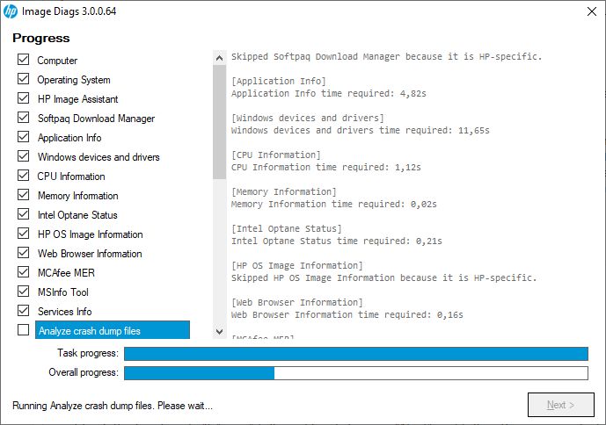The height and width of the screenshot is (425, 606).
Task: Uncheck Softpaq Download Manager checkbox
Action: [x=23, y=118]
